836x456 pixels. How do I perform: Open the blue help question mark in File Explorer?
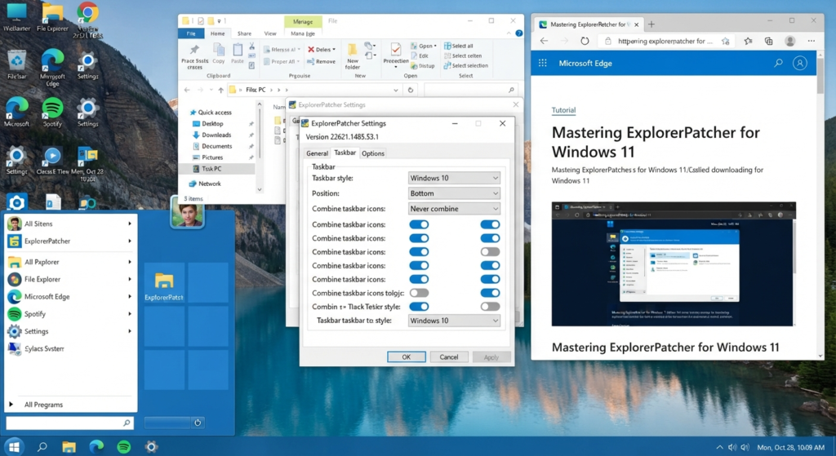coord(518,33)
